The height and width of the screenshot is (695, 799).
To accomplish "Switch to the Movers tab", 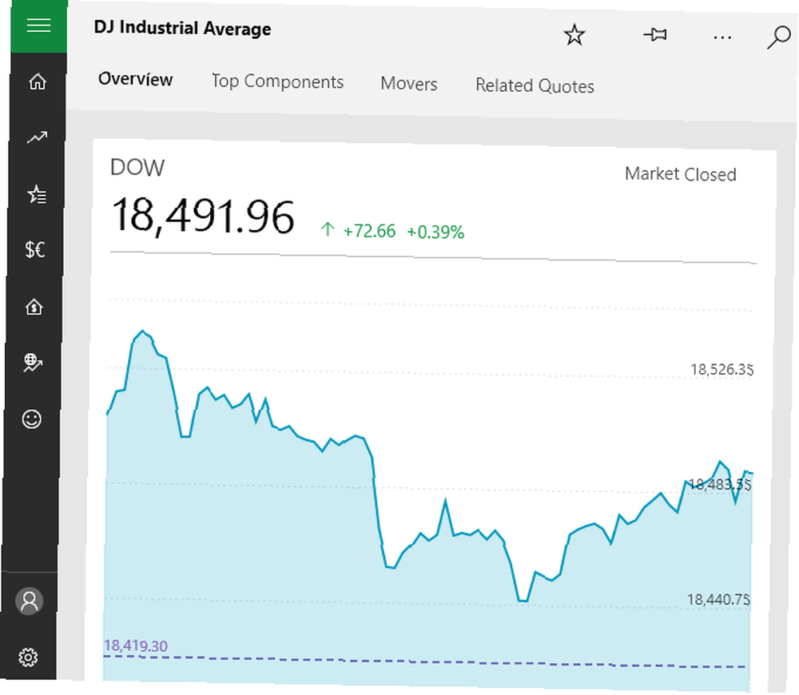I will (408, 84).
